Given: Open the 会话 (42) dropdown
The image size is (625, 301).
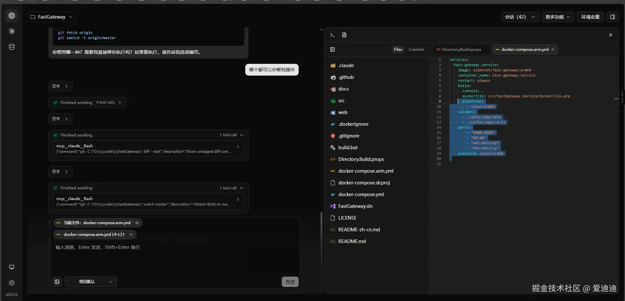Looking at the screenshot, I should [520, 17].
